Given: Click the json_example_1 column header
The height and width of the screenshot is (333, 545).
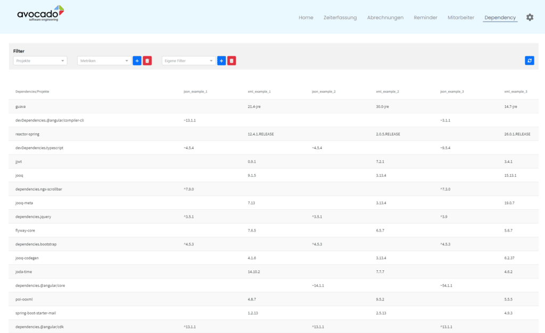Looking at the screenshot, I should point(194,91).
